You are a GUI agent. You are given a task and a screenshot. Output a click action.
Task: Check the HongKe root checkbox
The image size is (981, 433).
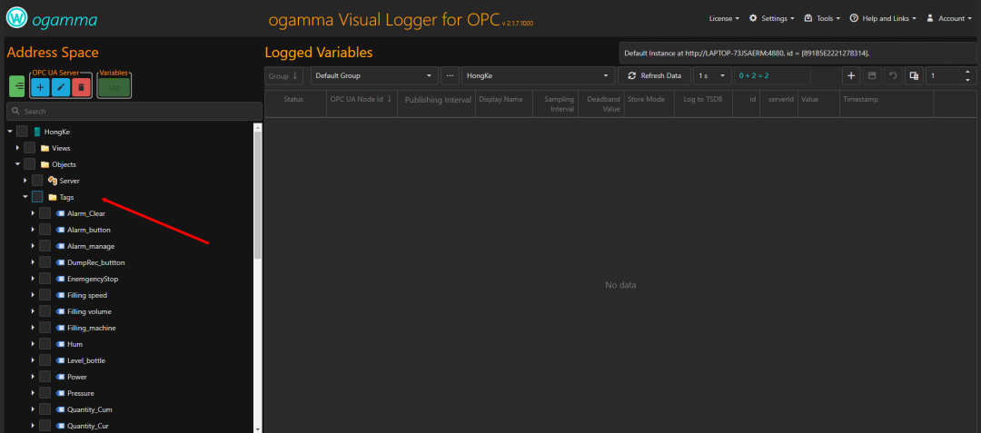[22, 132]
